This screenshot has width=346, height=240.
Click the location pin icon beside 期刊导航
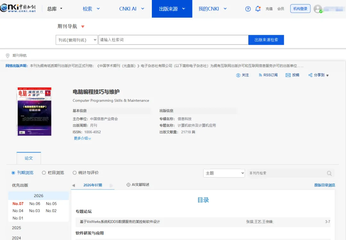click(7, 55)
